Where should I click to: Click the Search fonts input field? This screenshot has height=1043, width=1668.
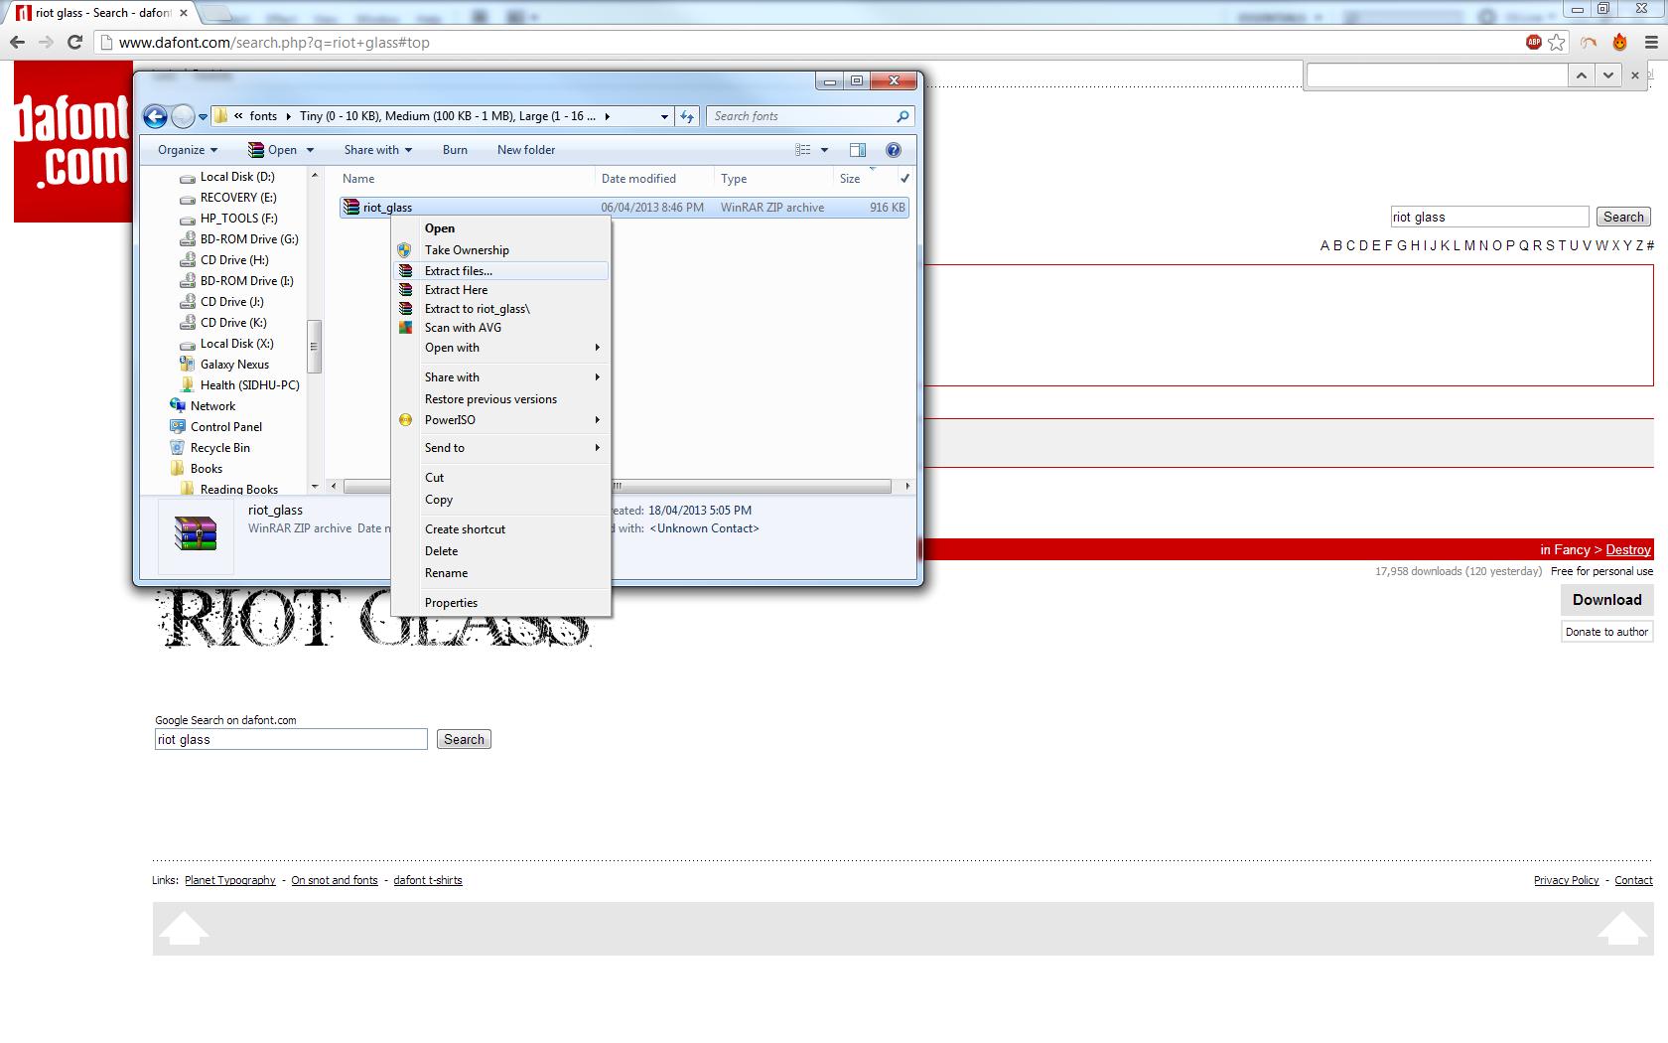801,116
